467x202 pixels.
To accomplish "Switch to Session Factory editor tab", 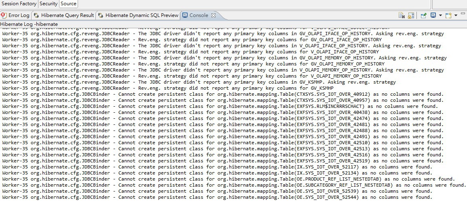I will tap(19, 4).
